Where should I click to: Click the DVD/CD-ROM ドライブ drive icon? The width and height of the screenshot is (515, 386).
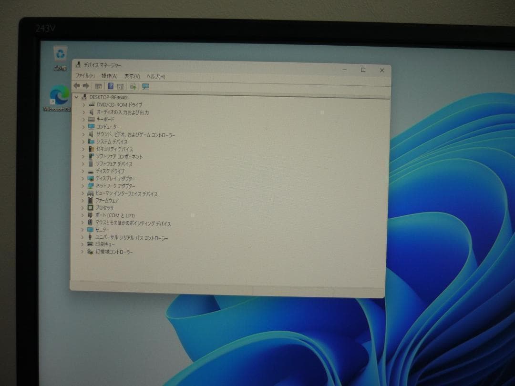(92, 104)
